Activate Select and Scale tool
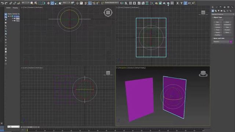Screen dimensions: 235x132 (56, 3)
